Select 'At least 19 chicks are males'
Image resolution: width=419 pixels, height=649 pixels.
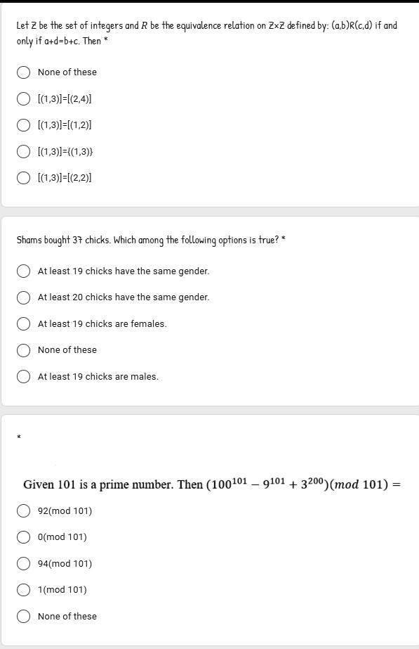(23, 376)
